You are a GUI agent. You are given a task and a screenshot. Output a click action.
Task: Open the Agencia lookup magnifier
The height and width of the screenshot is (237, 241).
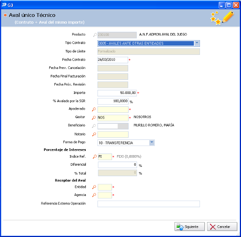point(94,195)
